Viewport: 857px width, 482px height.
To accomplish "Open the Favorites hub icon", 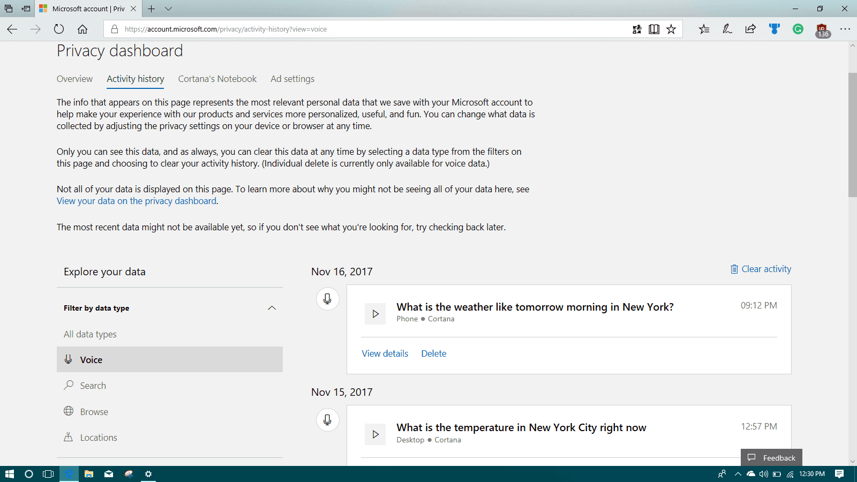I will point(704,29).
